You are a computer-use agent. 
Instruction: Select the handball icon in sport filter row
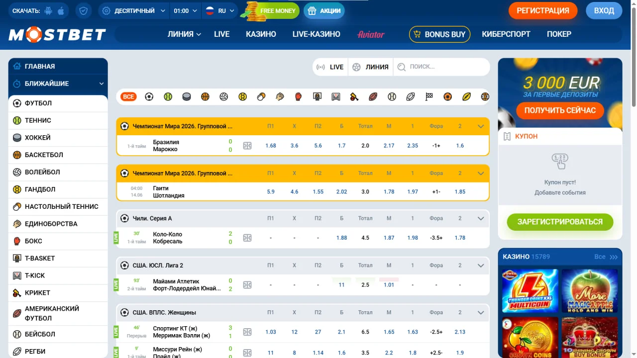tap(242, 96)
